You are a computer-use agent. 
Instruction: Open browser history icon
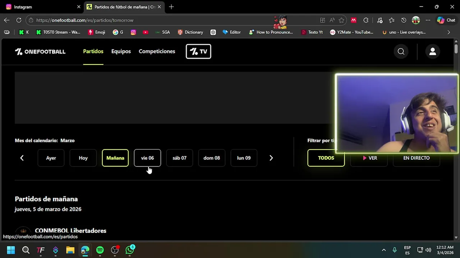point(404,20)
